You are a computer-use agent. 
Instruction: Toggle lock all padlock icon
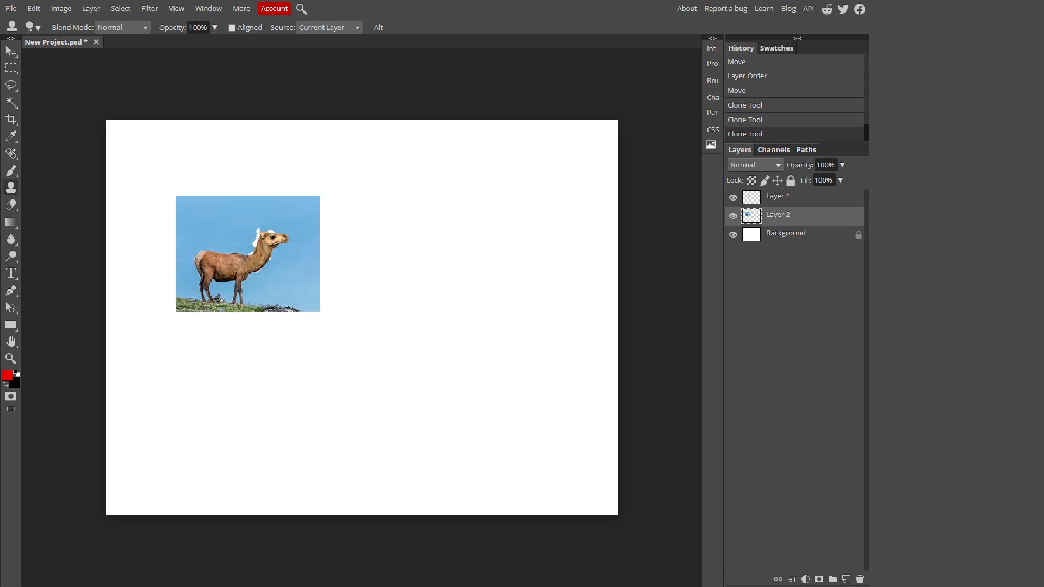pos(791,180)
